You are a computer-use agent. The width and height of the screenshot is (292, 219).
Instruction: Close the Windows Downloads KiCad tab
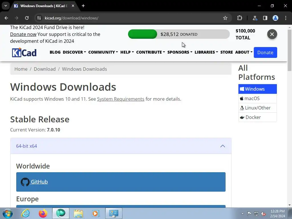(x=73, y=6)
